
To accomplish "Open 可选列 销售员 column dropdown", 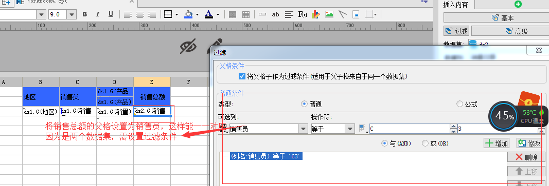I will click(x=303, y=129).
